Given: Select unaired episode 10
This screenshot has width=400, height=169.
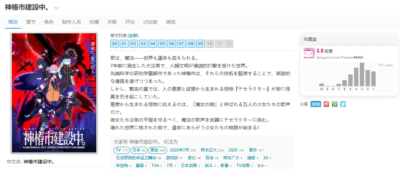Looking at the screenshot, I should tap(210, 44).
